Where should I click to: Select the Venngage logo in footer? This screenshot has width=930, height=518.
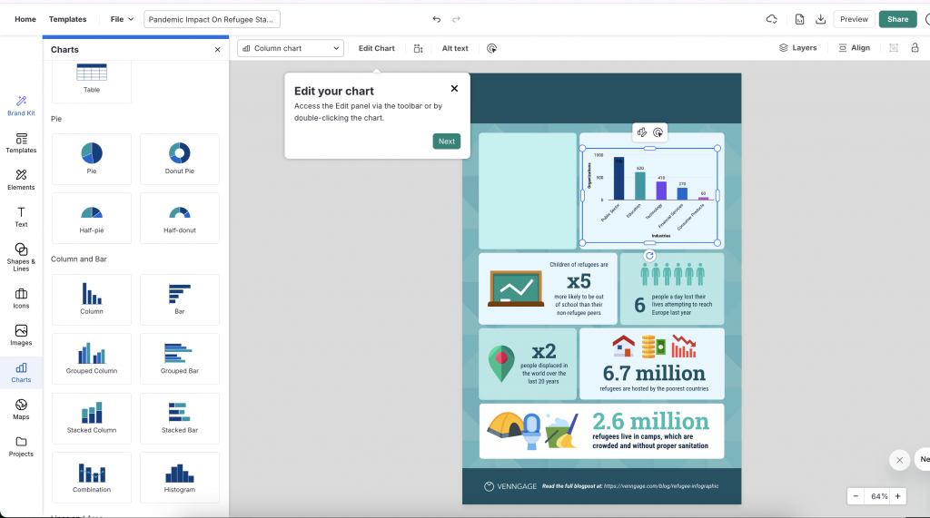click(x=510, y=486)
